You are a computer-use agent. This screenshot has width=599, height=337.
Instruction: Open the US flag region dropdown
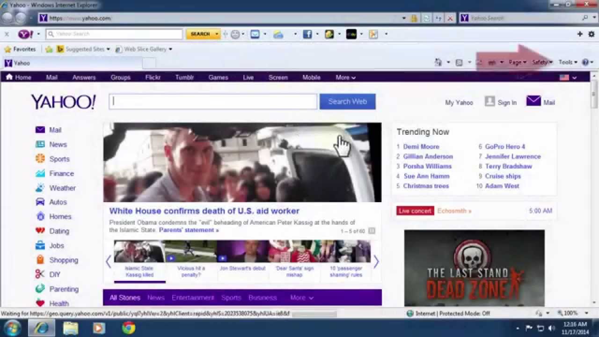point(568,77)
